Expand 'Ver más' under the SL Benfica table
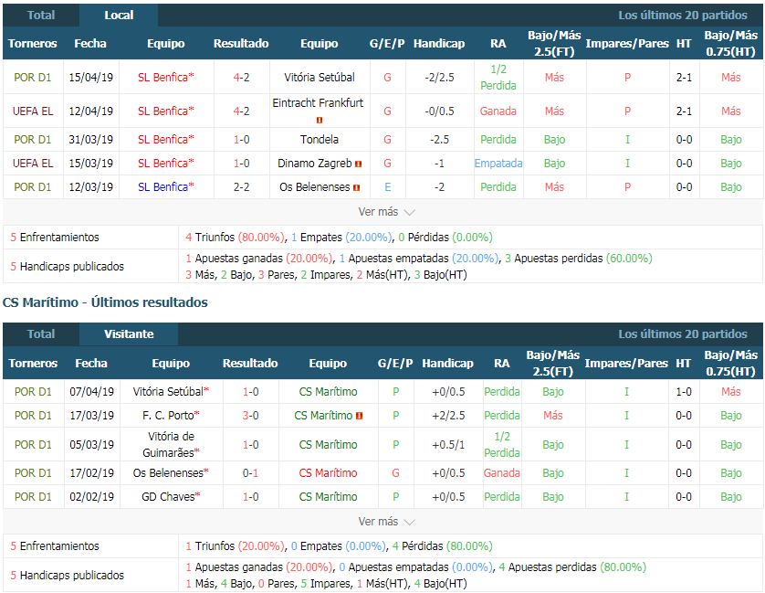The width and height of the screenshot is (765, 593). point(386,212)
